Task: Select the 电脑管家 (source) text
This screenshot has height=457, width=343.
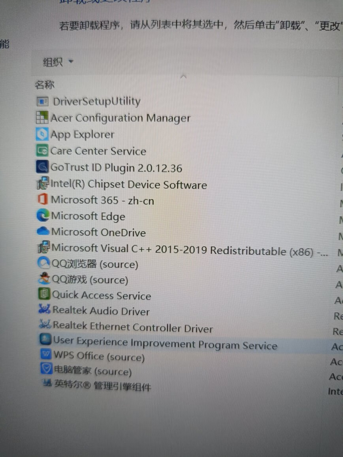Action: 93,371
